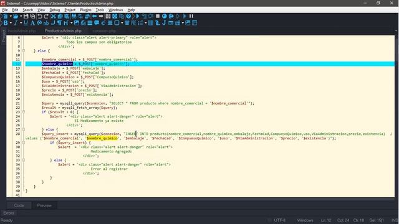Click the Paste clipboard icon
399x224 pixels.
point(67,16)
